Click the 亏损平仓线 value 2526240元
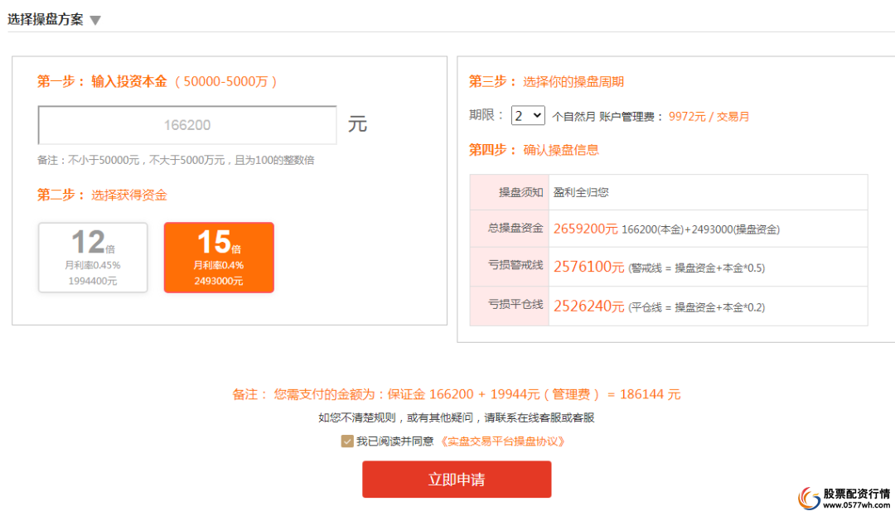Screen dimensions: 895x516 click(590, 306)
